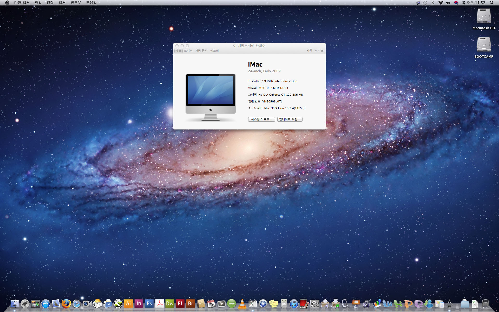Viewport: 499px width, 312px height.
Task: Open the Trash in the dock
Action: (485, 303)
